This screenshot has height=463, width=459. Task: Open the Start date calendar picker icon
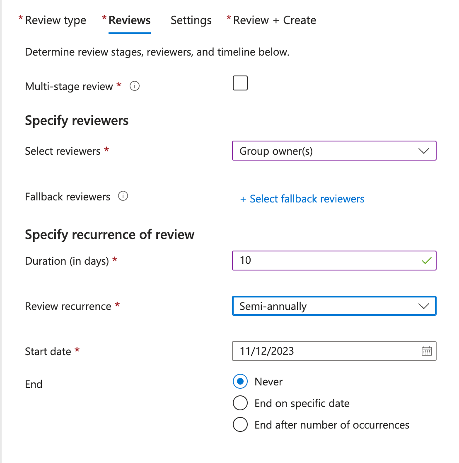click(426, 351)
